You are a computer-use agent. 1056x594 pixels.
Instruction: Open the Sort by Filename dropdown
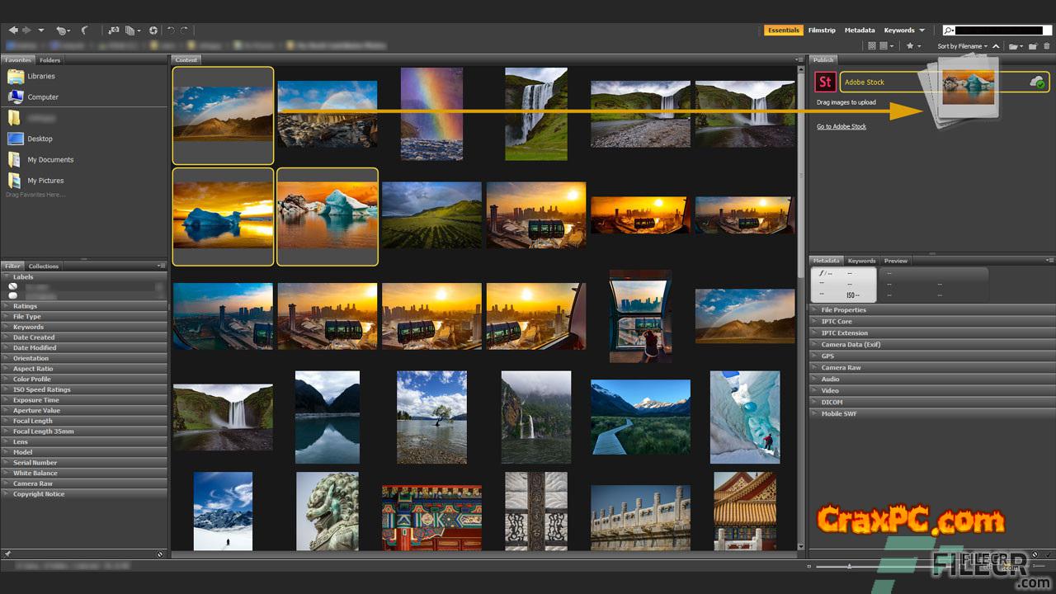pos(962,46)
